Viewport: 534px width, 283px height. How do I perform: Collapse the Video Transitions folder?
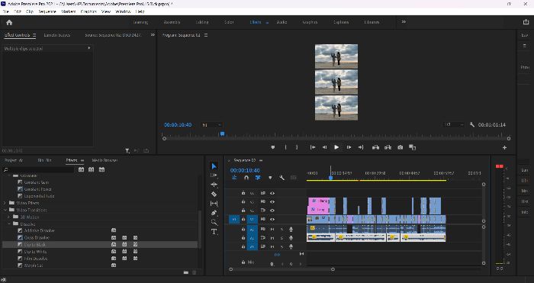5,210
